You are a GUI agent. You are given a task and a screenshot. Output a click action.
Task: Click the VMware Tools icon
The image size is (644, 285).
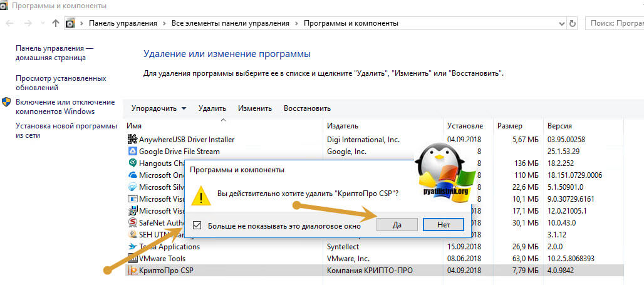(132, 258)
